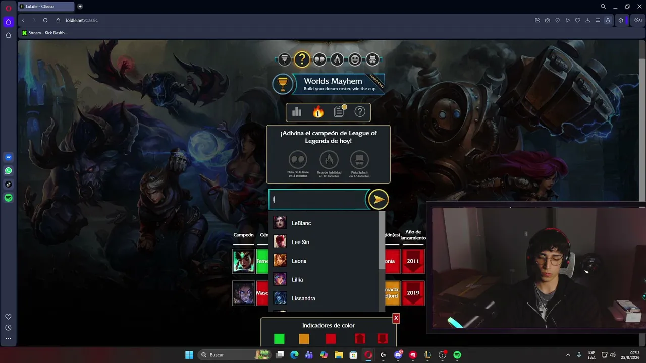The image size is (646, 363).
Task: Open the Worlds Mayhem trophy mode icon
Action: [284, 59]
